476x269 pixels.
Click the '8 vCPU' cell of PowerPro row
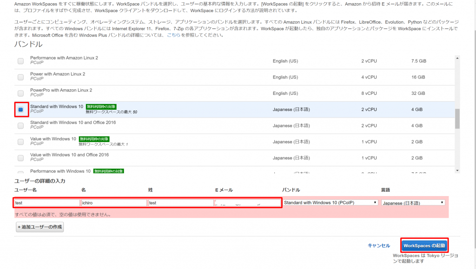369,93
